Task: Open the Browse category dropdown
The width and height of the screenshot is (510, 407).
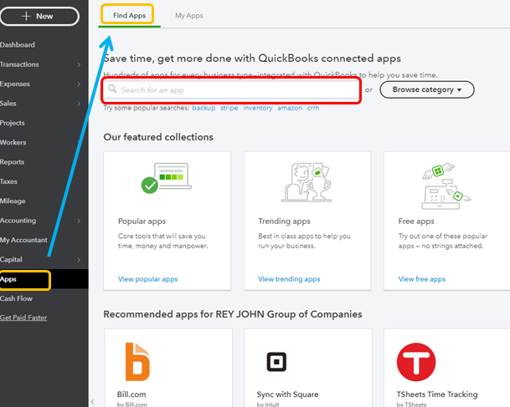Action: click(427, 89)
